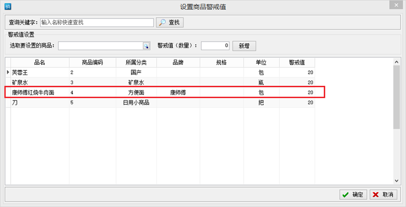Click the 新增 button
Image resolution: width=406 pixels, height=207 pixels.
(x=244, y=46)
